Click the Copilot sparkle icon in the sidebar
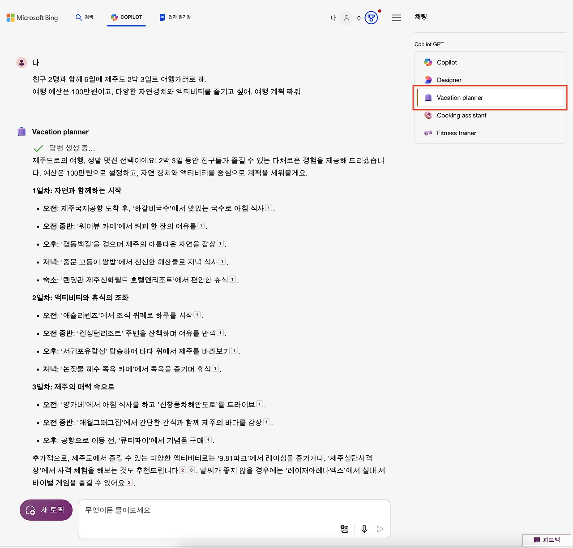 pyautogui.click(x=428, y=62)
